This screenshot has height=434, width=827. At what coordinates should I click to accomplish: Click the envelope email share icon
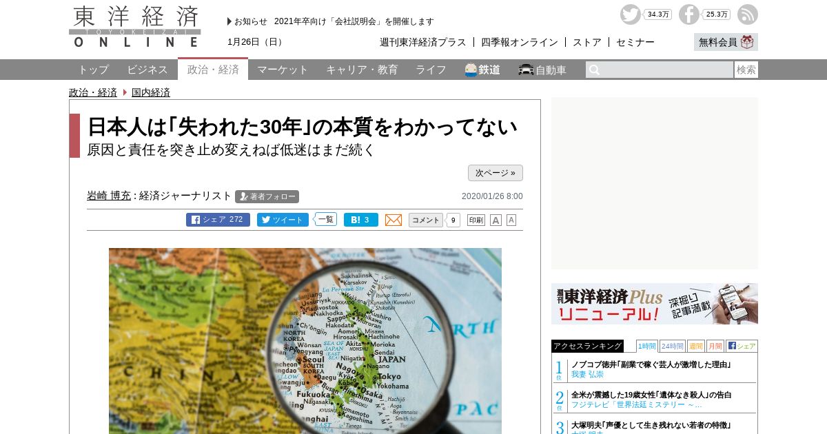click(x=394, y=220)
